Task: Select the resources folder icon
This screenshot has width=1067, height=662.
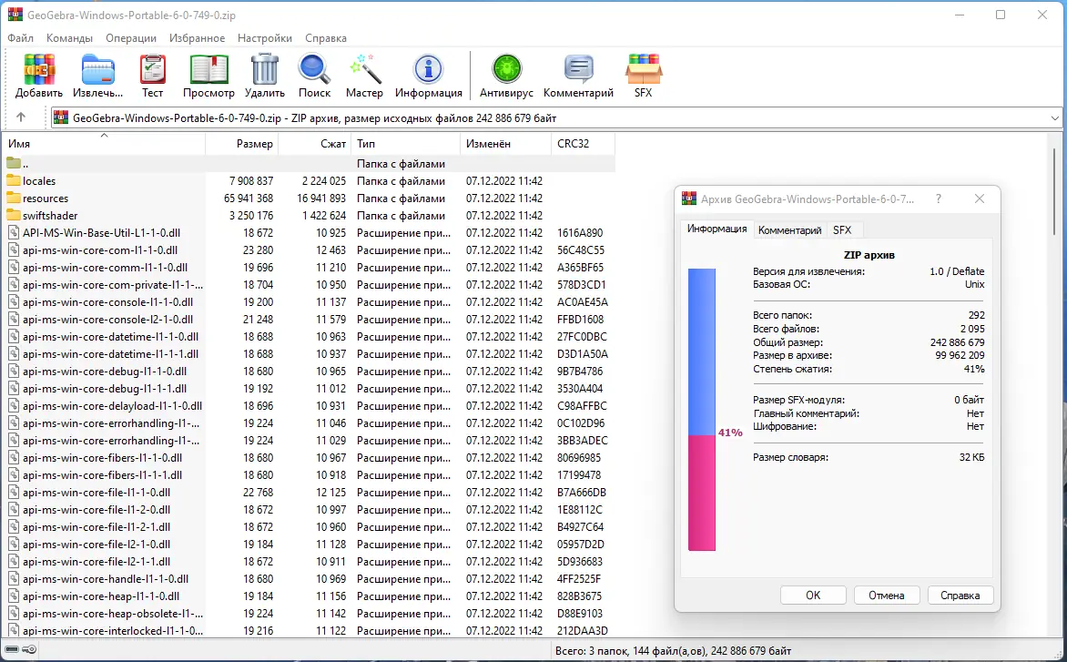Action: tap(13, 198)
